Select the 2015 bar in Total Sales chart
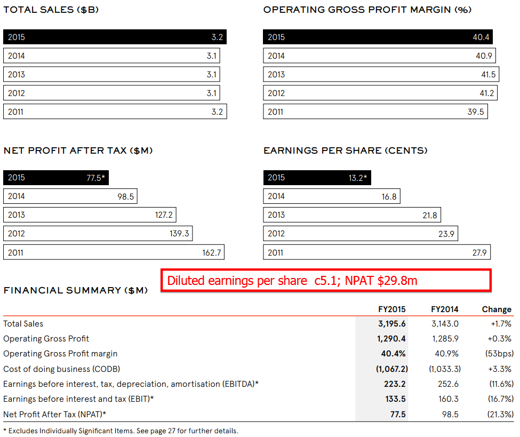The width and height of the screenshot is (520, 437). tap(115, 37)
